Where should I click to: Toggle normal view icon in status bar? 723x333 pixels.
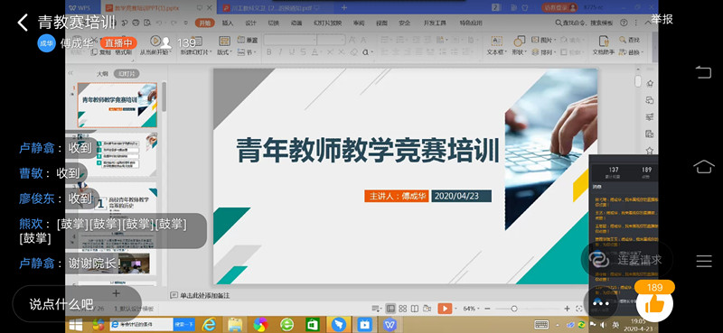pyautogui.click(x=390, y=308)
